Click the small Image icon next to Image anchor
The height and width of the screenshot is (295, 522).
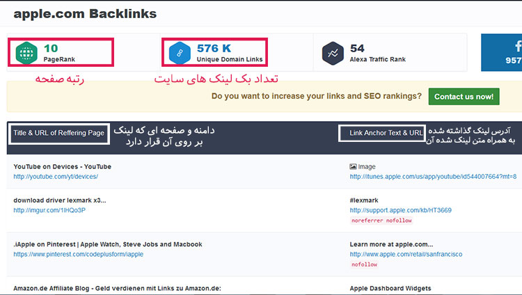(353, 166)
